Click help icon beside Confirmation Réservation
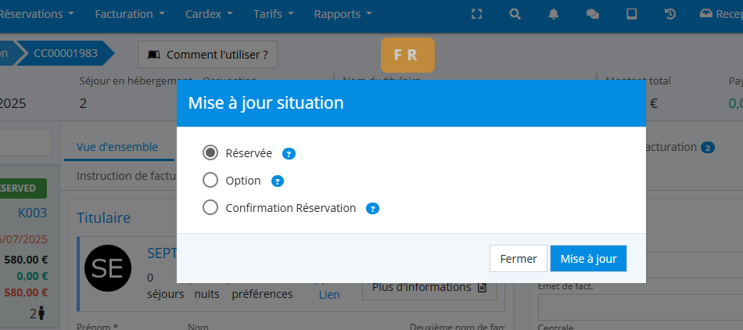The width and height of the screenshot is (743, 330). [x=373, y=209]
